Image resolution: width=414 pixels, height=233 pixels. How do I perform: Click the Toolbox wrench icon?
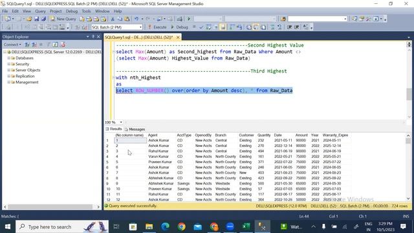pyautogui.click(x=369, y=19)
